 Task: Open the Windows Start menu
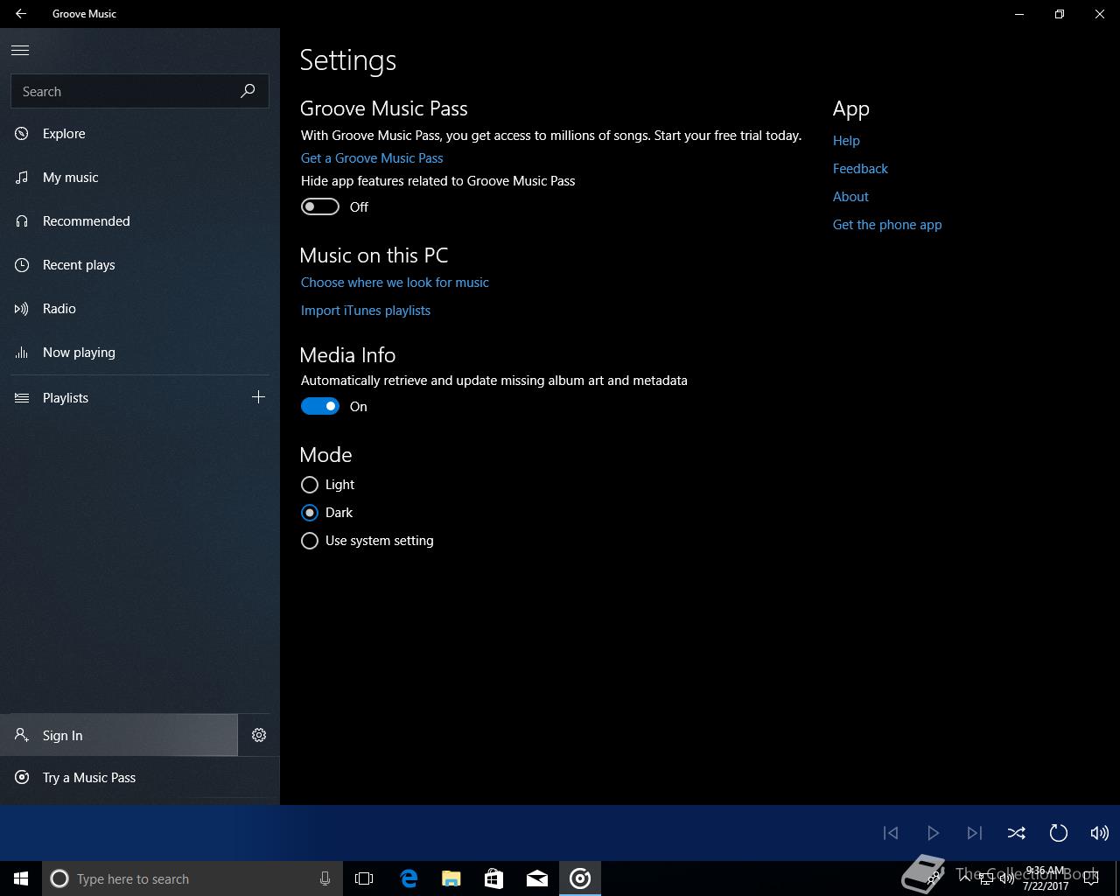(x=21, y=878)
